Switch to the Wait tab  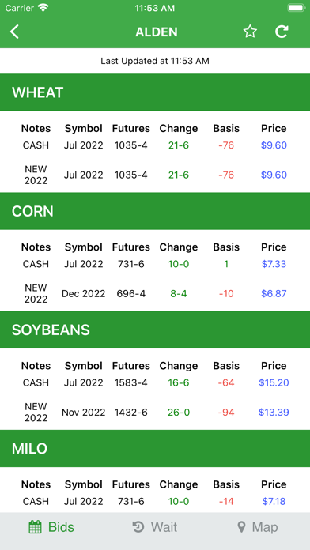(154, 527)
